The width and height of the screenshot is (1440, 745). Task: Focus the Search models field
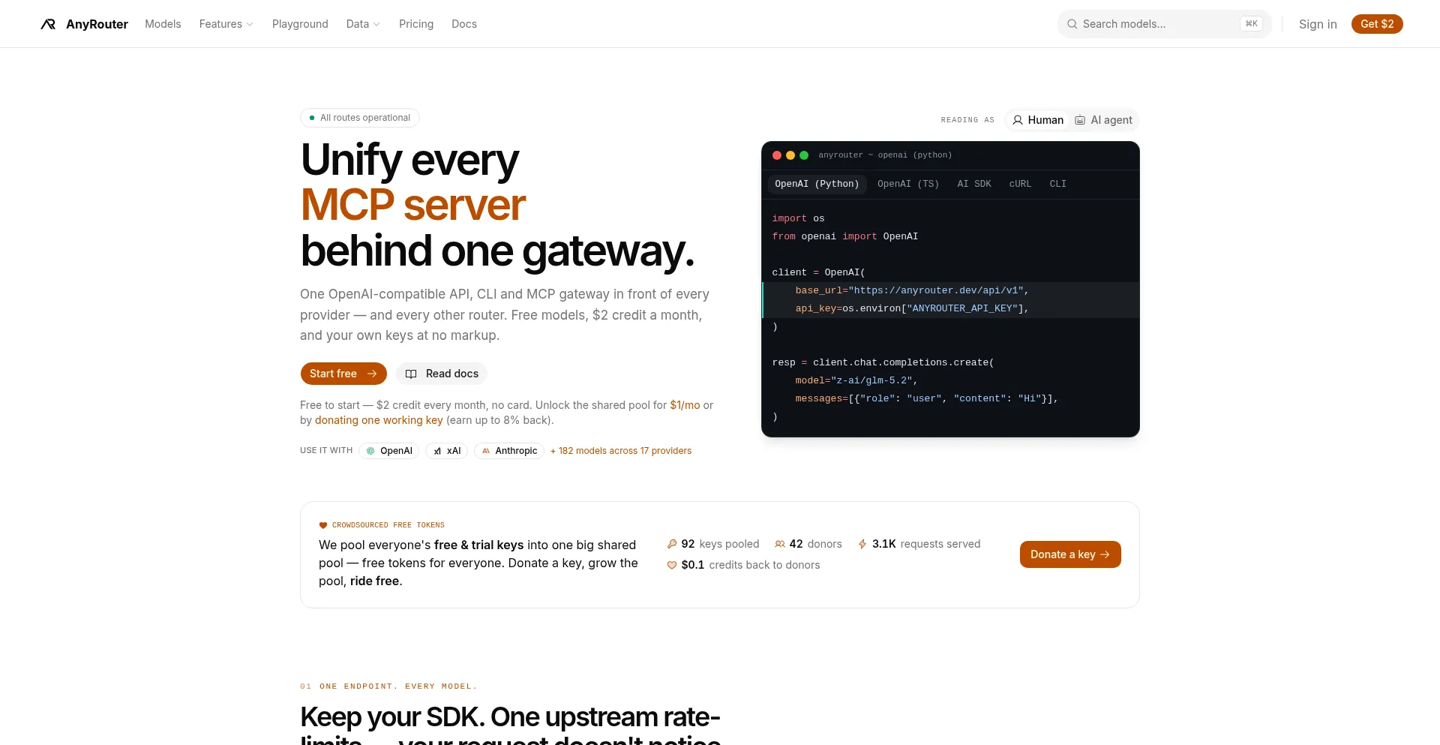click(x=1165, y=24)
